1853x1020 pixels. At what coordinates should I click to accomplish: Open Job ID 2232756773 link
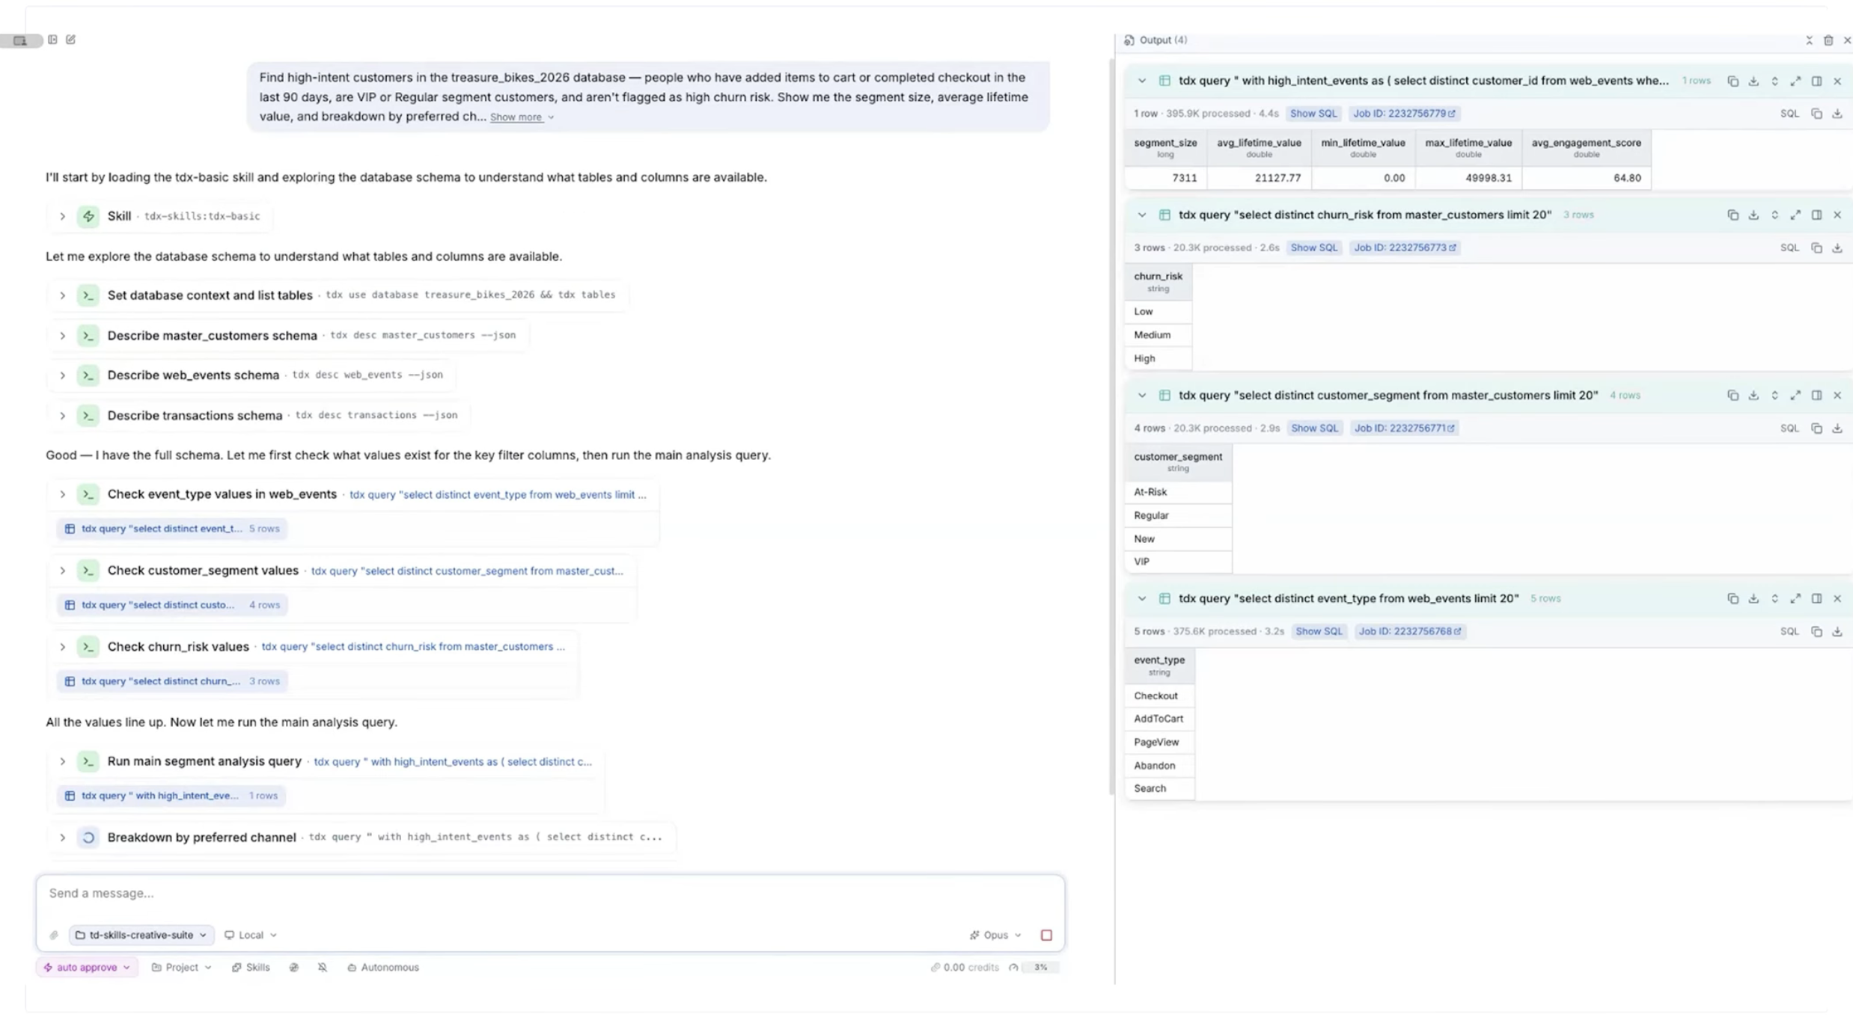pos(1405,248)
